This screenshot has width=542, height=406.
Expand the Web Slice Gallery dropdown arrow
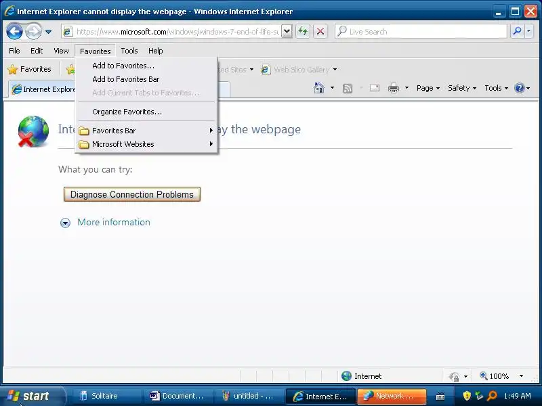pyautogui.click(x=335, y=70)
